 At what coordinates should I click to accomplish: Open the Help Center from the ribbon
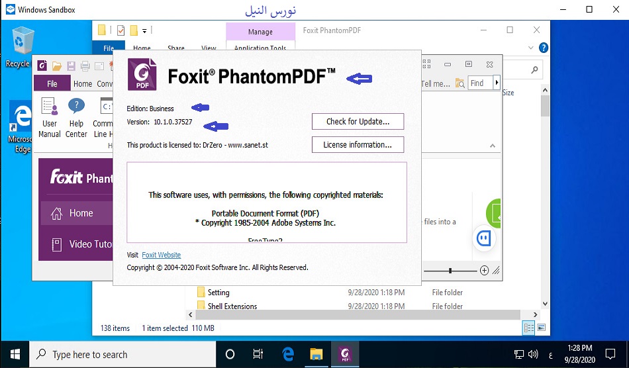point(76,118)
